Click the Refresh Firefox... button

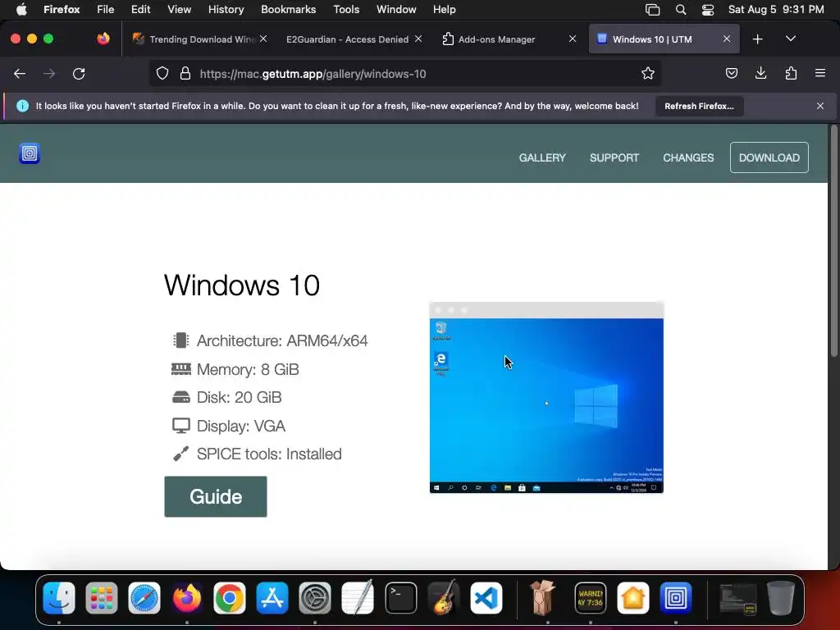click(699, 106)
